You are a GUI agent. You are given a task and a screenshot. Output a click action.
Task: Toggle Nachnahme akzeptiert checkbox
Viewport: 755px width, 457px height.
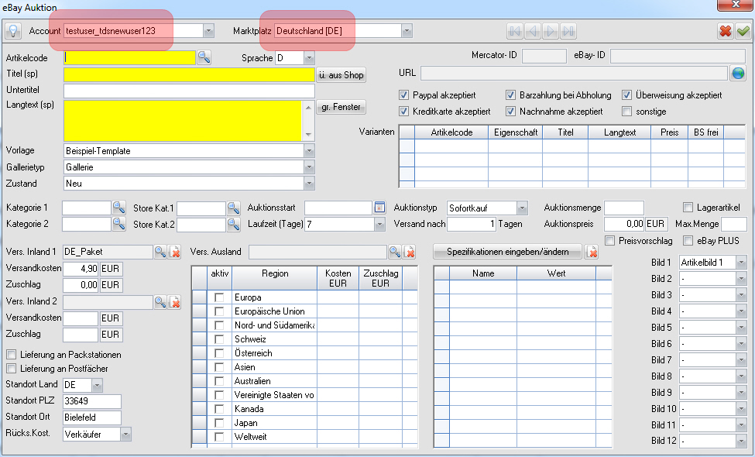pos(510,112)
